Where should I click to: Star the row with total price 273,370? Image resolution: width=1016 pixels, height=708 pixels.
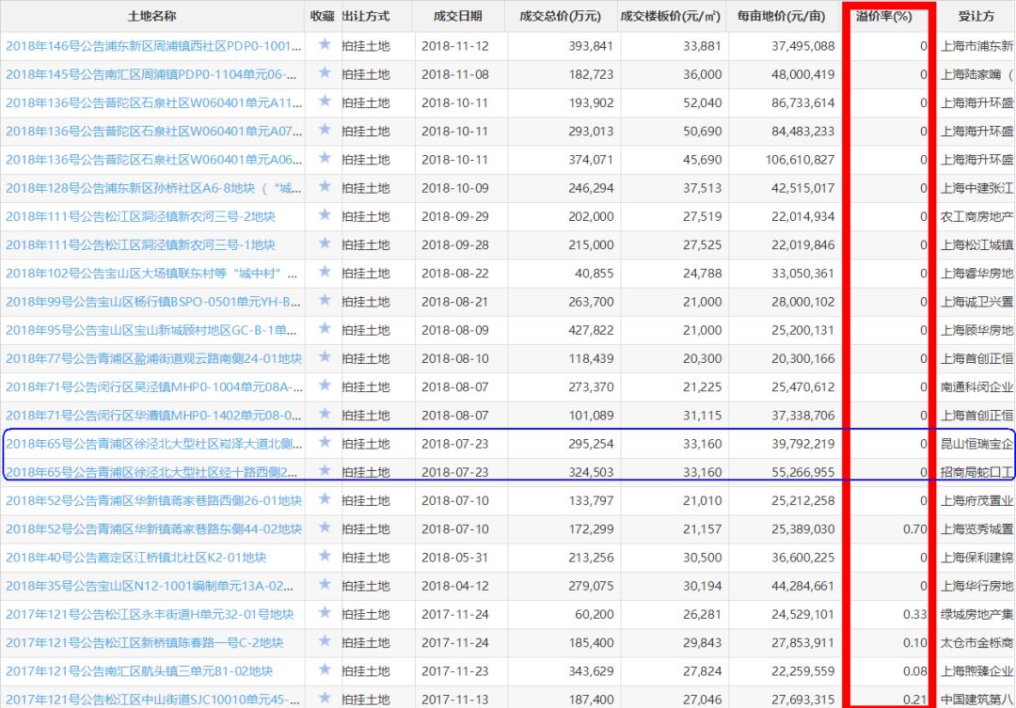pyautogui.click(x=325, y=385)
